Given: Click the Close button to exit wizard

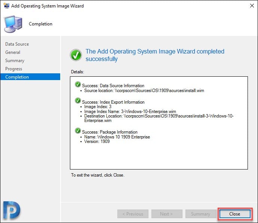Looking at the screenshot, I should coord(235,214).
